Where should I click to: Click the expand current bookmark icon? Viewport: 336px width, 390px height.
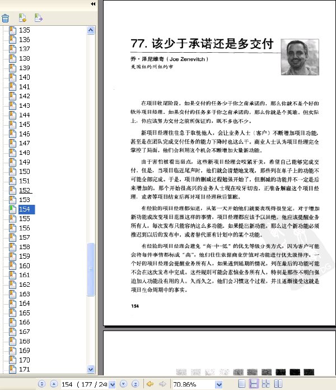(39, 17)
